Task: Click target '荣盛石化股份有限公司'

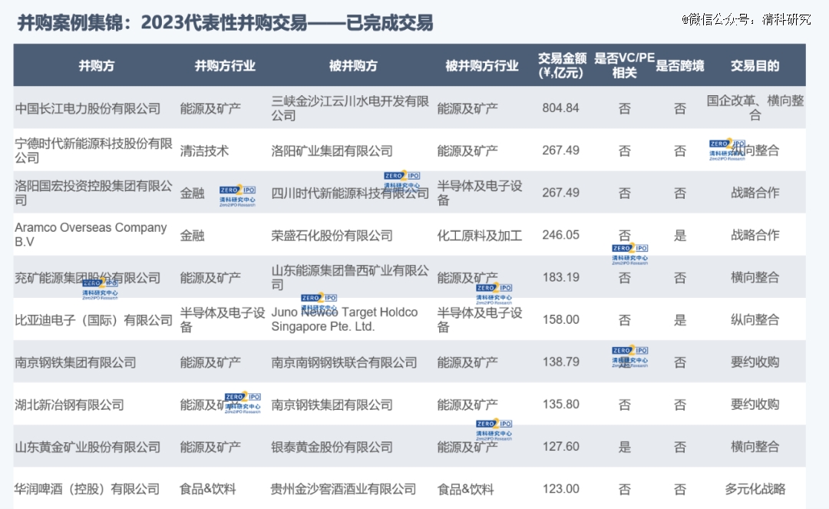Action: pos(332,235)
